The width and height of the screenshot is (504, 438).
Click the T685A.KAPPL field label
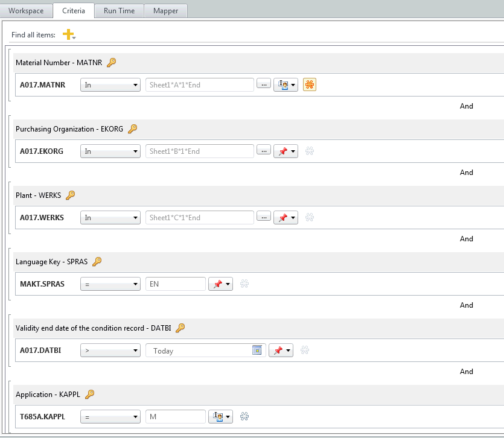pos(42,417)
